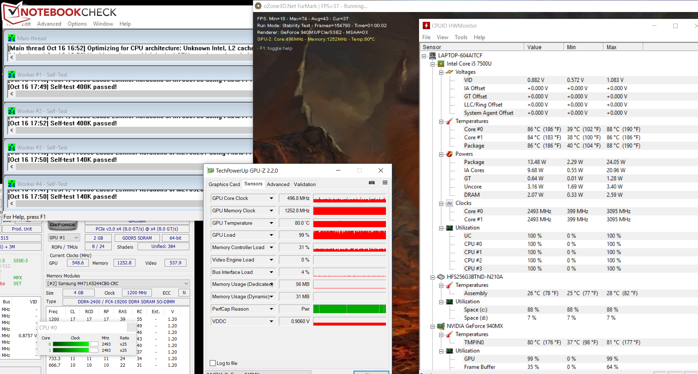
Task: Open the Tools menu in HWMonitor
Action: click(x=461, y=37)
